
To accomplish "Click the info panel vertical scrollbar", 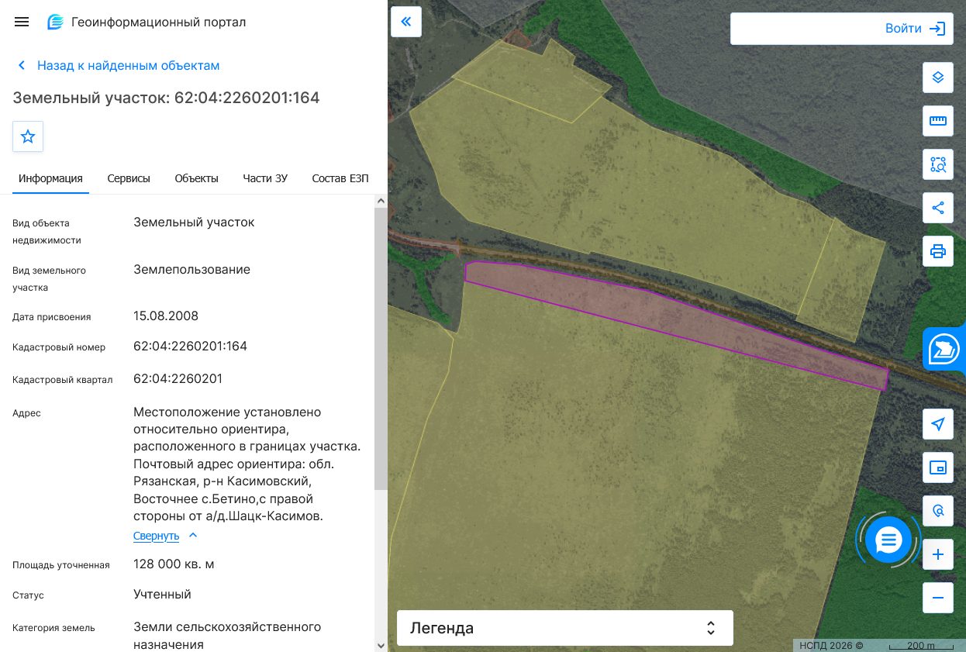I will (381, 349).
